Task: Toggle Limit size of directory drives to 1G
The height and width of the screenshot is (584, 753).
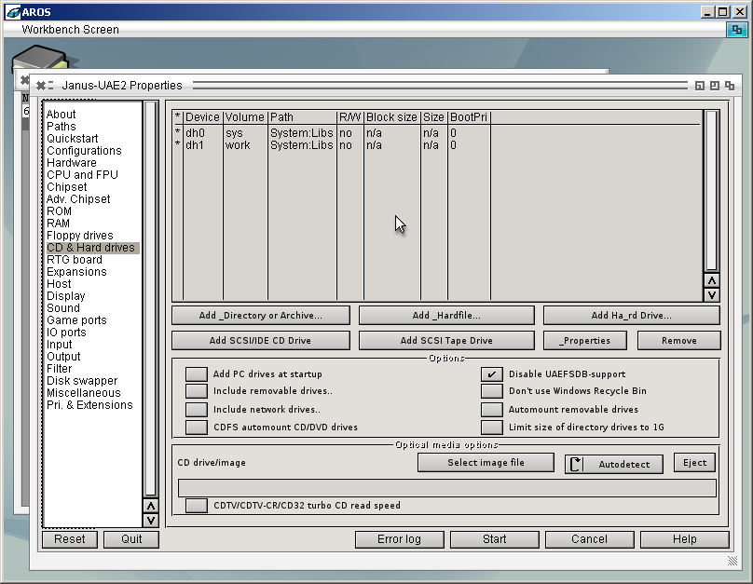Action: (492, 428)
